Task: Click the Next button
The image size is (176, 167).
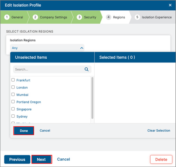Action: pyautogui.click(x=42, y=159)
